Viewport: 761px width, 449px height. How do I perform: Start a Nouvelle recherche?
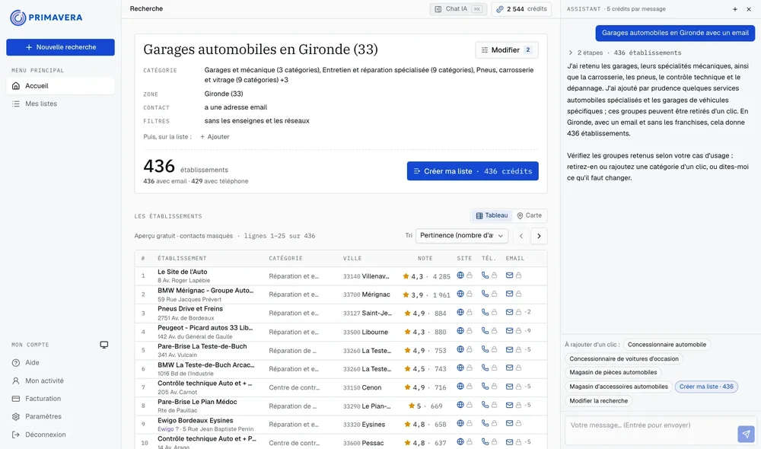click(x=60, y=47)
